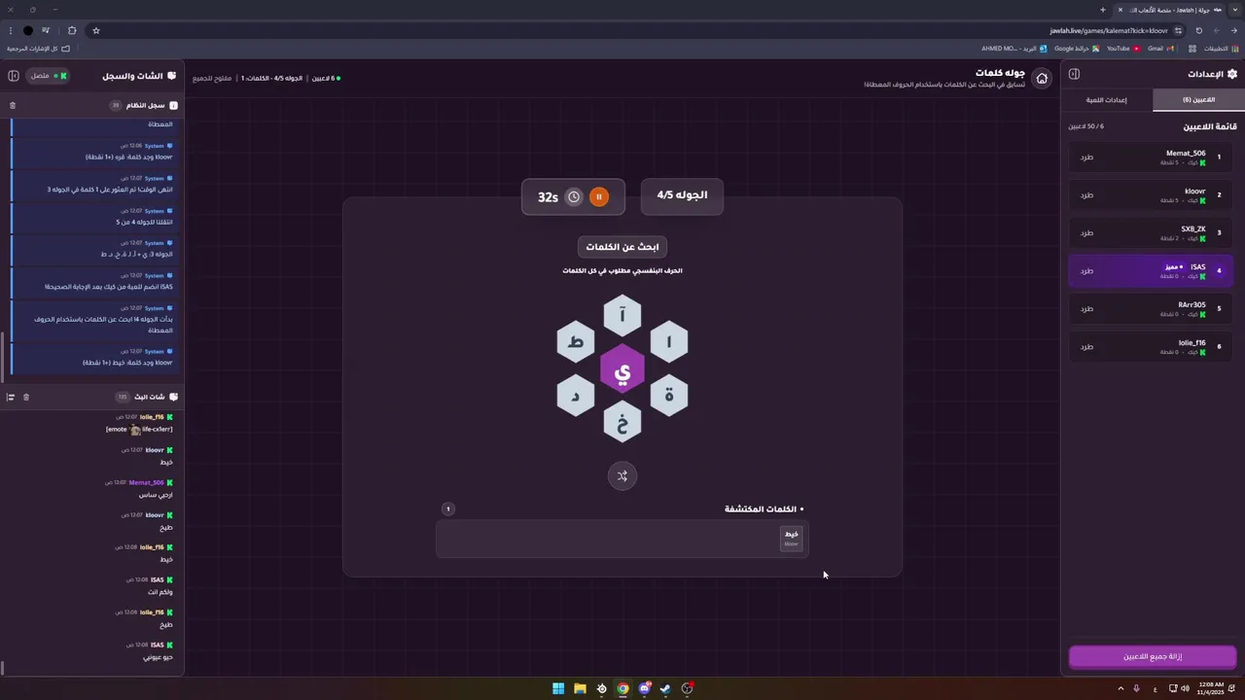Screen dimensions: 1245x700
Task: Click the stream chat scrollbar thumb
Action: click(x=2, y=667)
